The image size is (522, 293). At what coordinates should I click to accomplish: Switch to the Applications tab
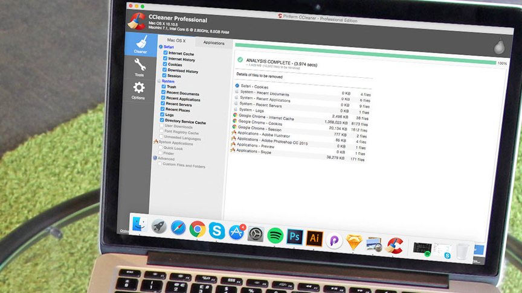tap(214, 43)
